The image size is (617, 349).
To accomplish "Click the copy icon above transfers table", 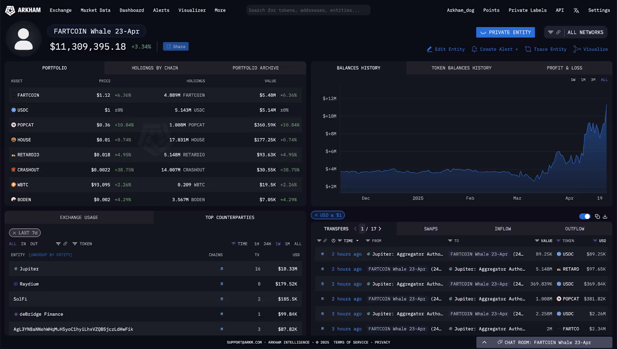I will click(597, 216).
